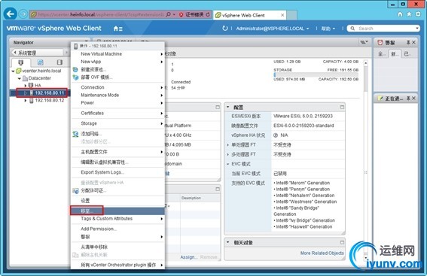Maximize the 配置 configuration panel
Image resolution: width=427 pixels, height=276 pixels.
pyautogui.click(x=342, y=107)
